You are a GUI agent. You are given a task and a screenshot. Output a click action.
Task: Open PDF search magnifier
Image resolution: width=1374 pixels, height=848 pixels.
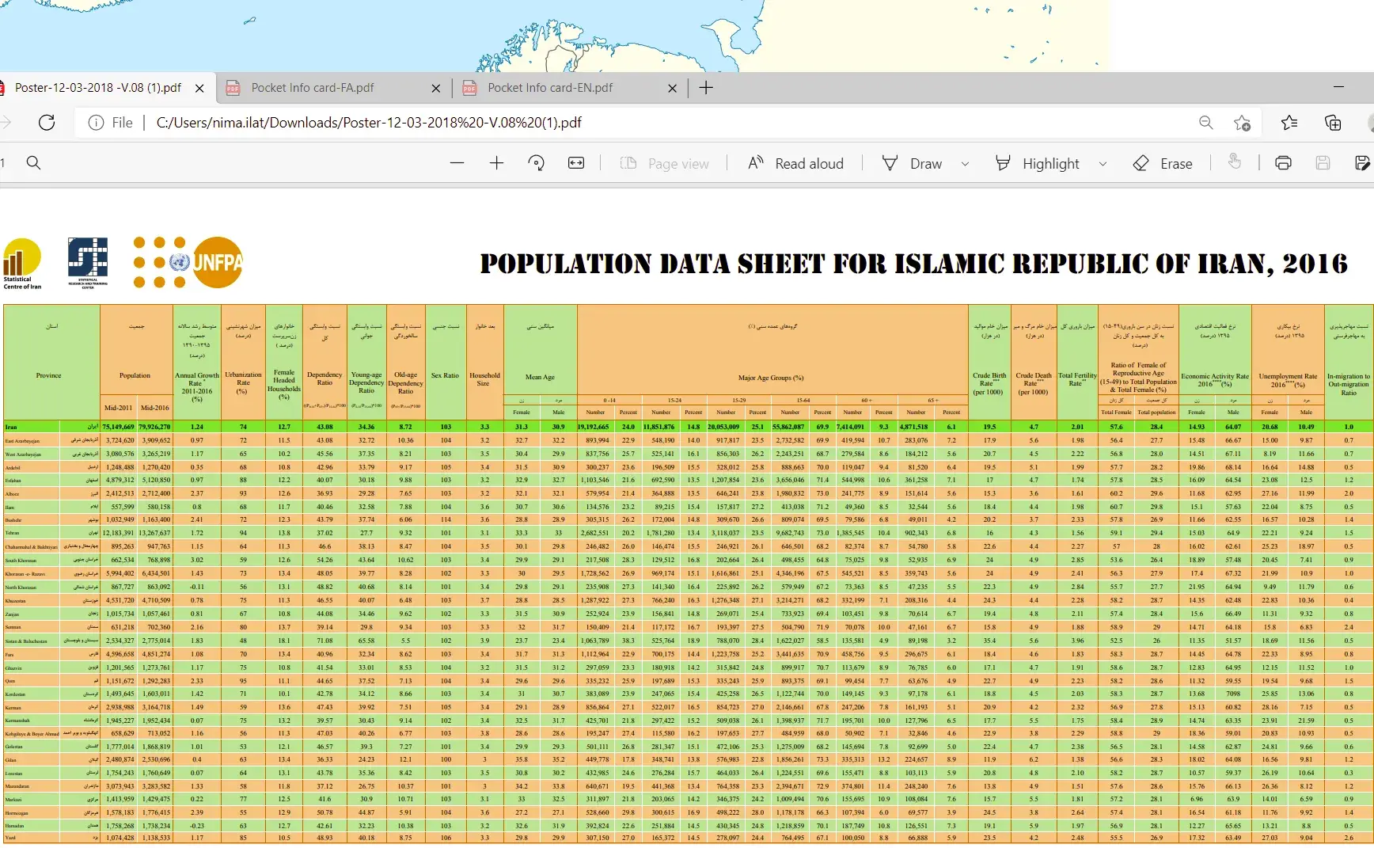(x=33, y=163)
